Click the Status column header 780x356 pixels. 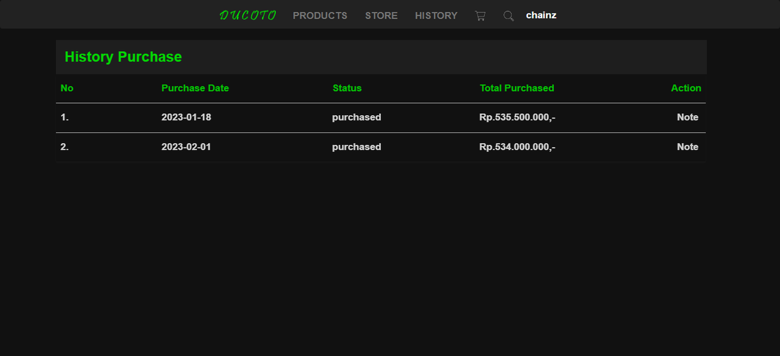(347, 88)
